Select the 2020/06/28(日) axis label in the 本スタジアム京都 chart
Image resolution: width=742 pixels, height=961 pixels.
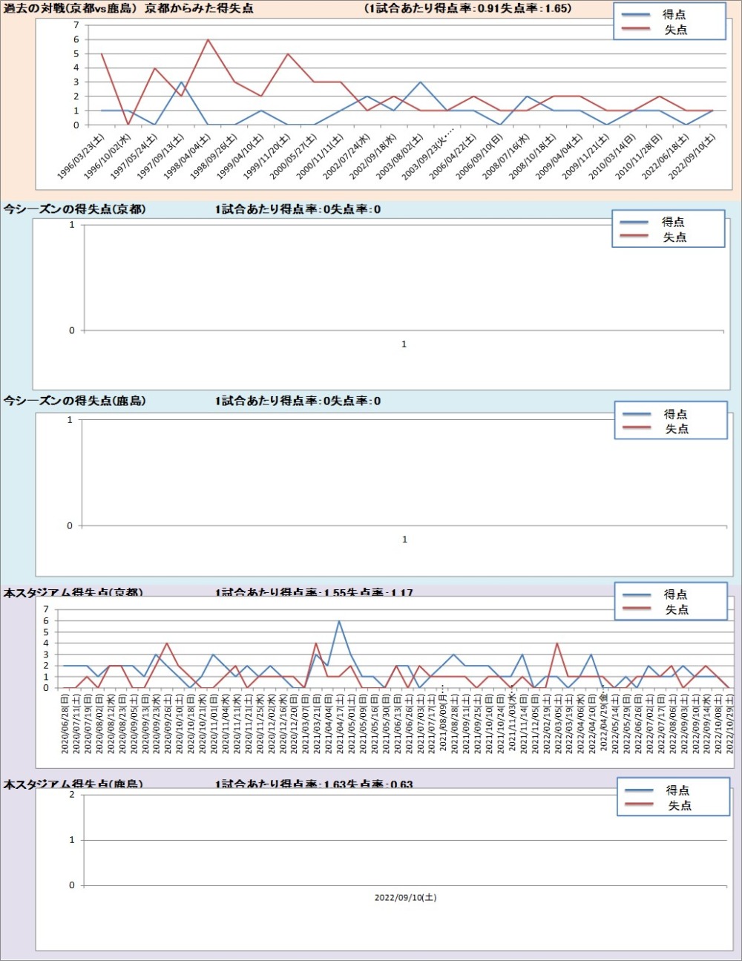coord(65,724)
